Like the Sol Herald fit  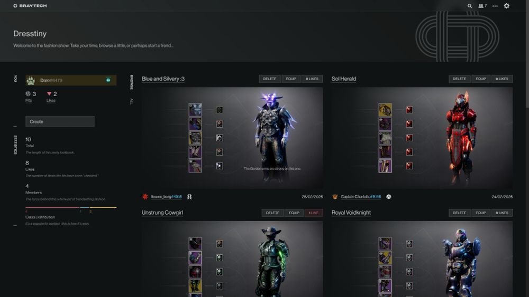tap(502, 79)
